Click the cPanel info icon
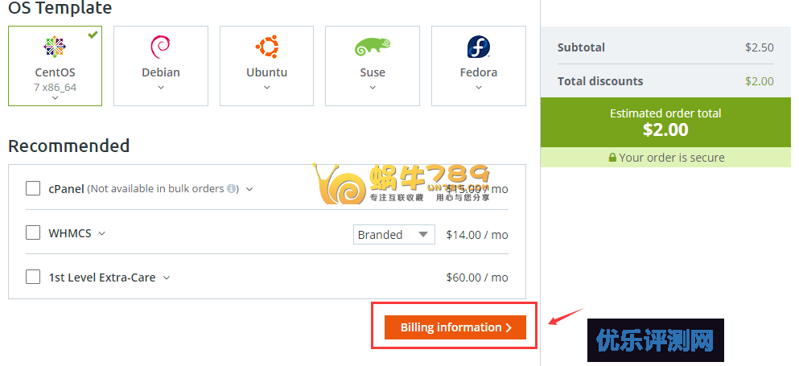This screenshot has height=366, width=799. [232, 189]
